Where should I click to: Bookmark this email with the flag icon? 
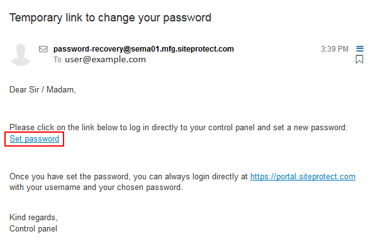[359, 59]
